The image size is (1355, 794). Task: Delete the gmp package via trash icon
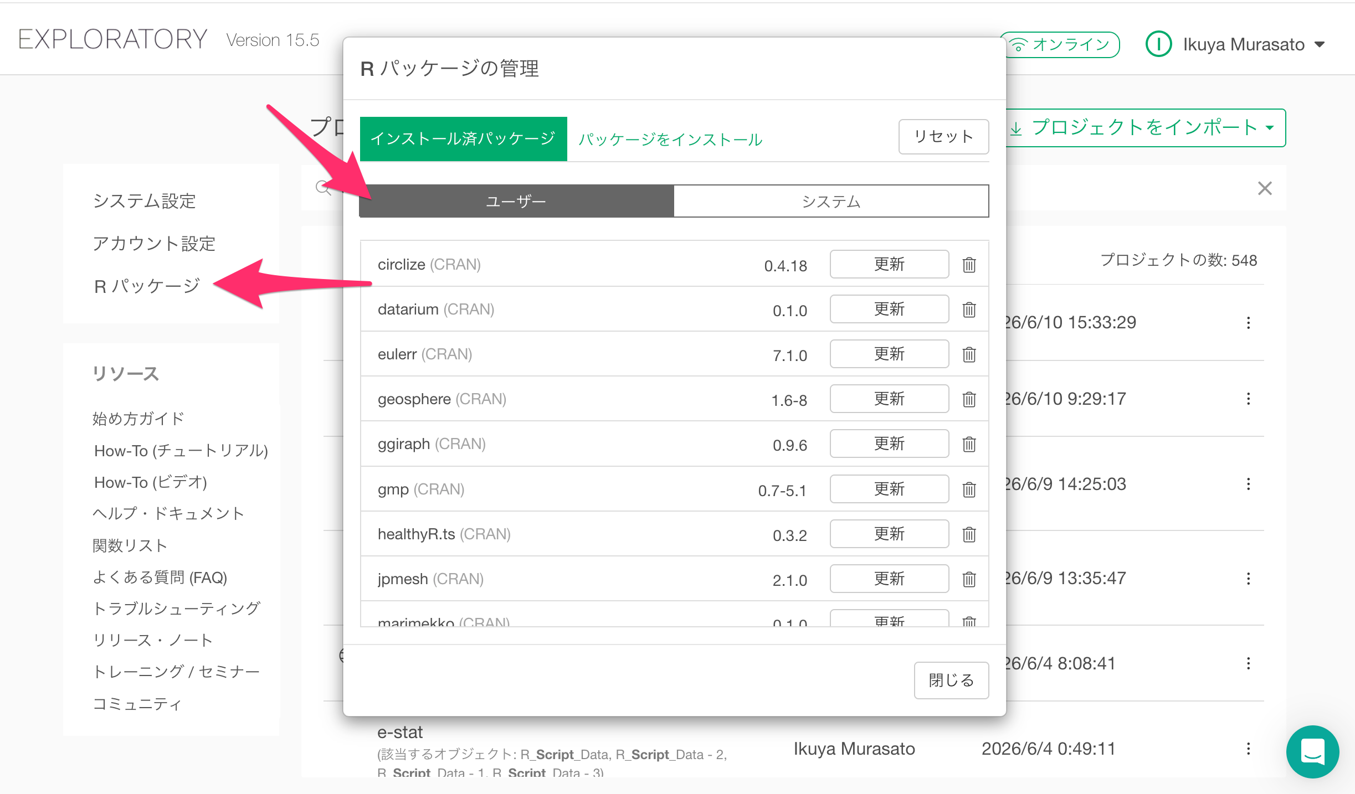click(x=969, y=489)
